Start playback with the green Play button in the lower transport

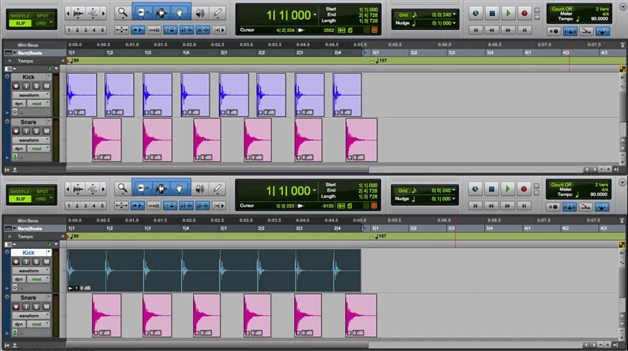(508, 189)
